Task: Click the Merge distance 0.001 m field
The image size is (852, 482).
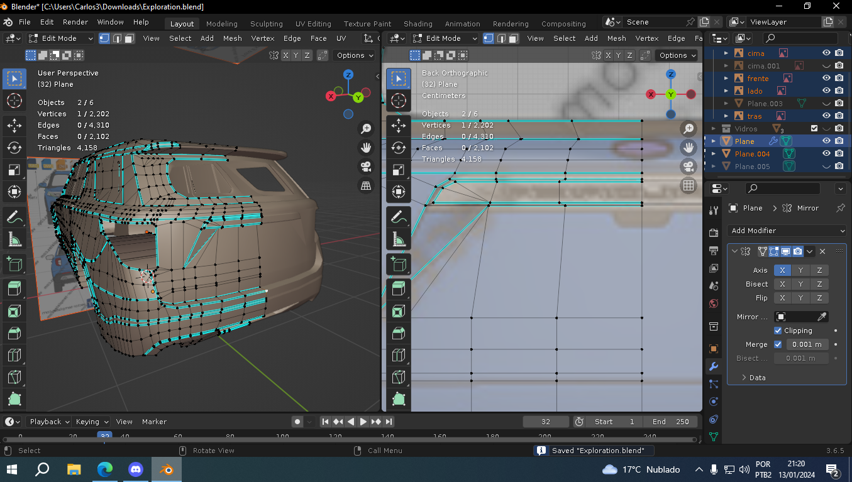Action: point(807,344)
